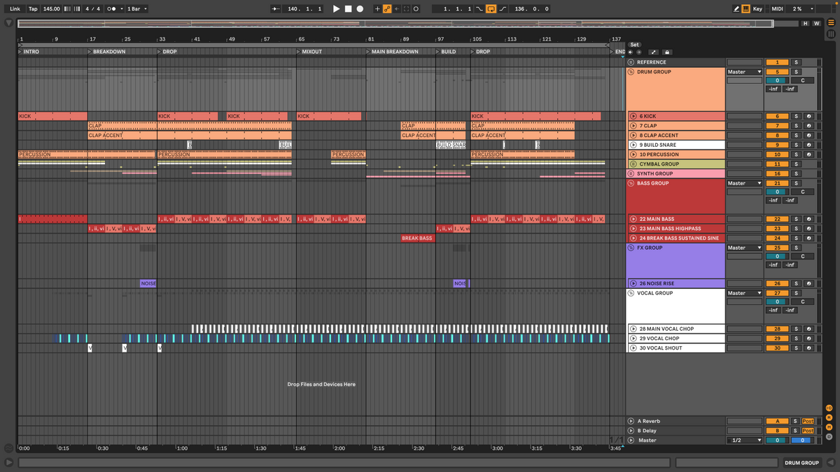The width and height of the screenshot is (840, 472).
Task: Open the Master track 1/2 output chooser
Action: pos(744,441)
